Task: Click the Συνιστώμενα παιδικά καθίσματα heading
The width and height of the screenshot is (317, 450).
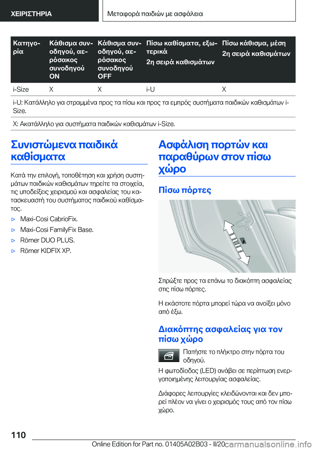Action: pos(64,150)
